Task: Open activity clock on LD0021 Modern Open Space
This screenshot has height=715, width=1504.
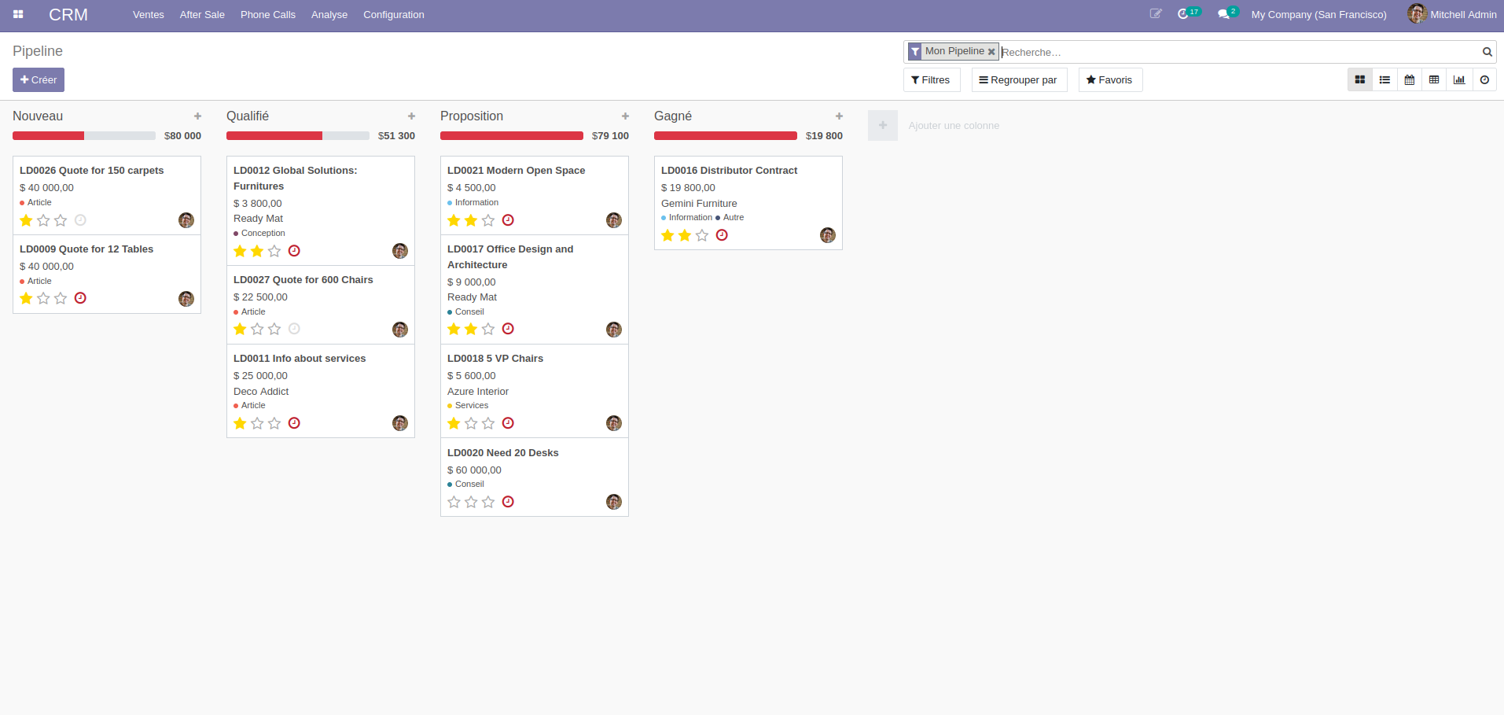Action: 508,220
